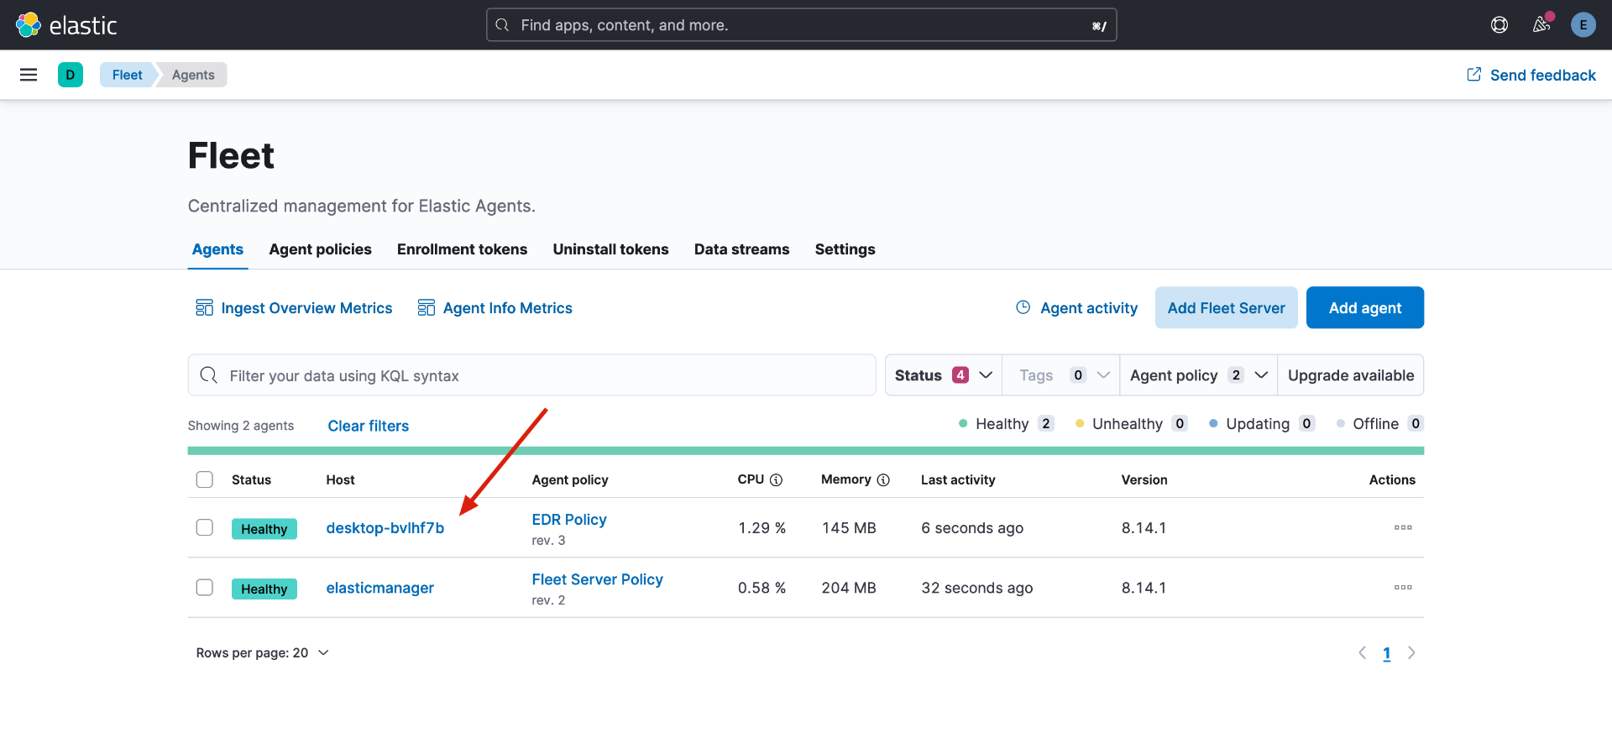Click the Last activity column header
1612x754 pixels.
point(958,479)
